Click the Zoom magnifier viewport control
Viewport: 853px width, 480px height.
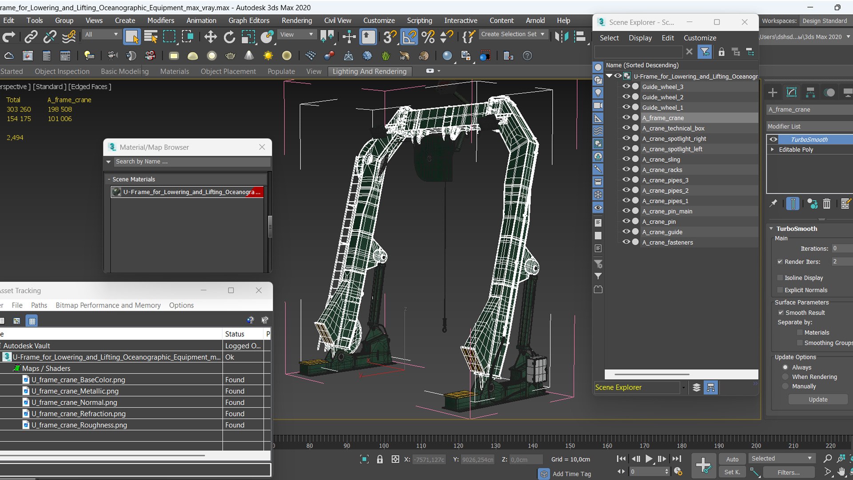pos(827,459)
